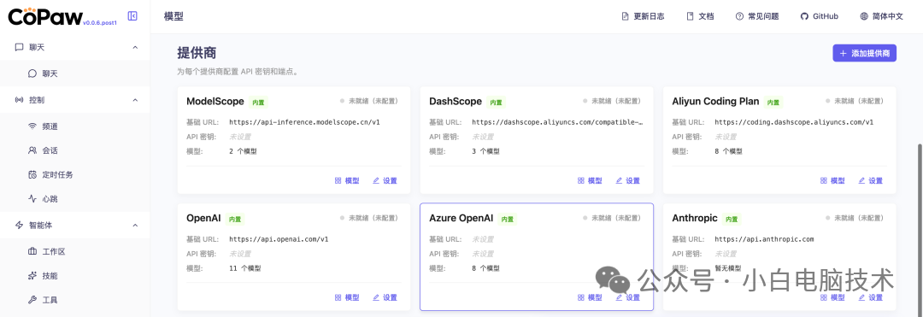
Task: Click the pulse icon beside 心跳
Action: (32, 199)
